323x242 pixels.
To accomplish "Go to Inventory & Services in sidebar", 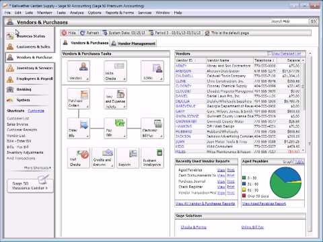I will pos(30,68).
